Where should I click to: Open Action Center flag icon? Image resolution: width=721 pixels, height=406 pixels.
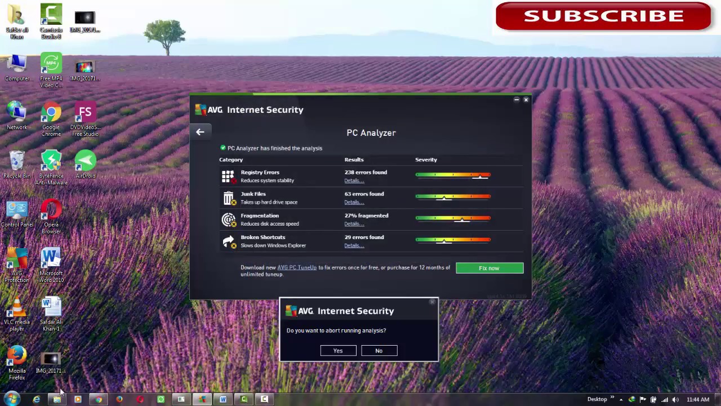point(643,400)
